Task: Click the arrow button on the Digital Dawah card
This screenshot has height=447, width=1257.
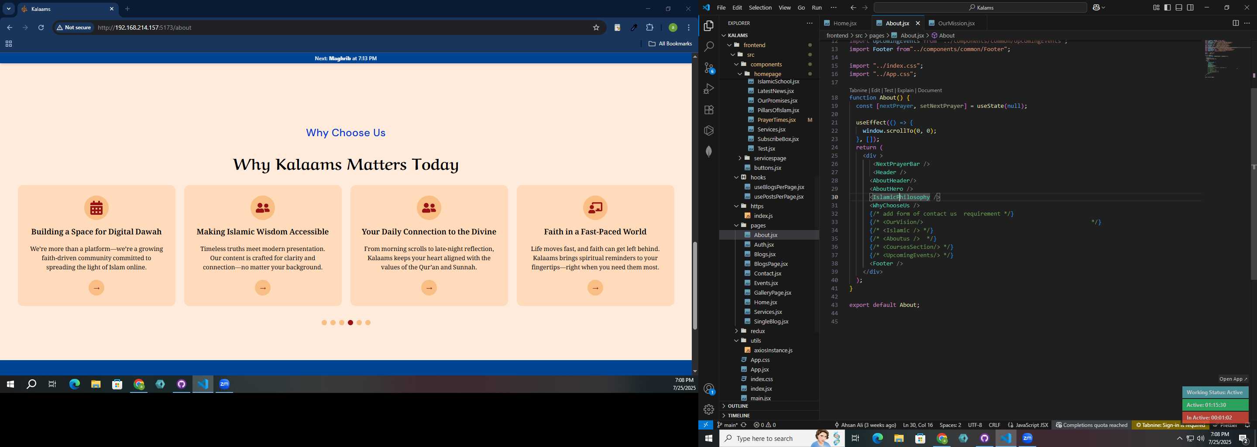Action: click(96, 288)
